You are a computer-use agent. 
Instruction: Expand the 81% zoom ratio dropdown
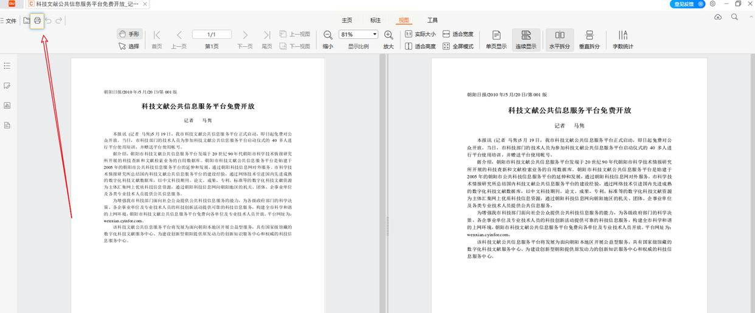click(x=374, y=34)
